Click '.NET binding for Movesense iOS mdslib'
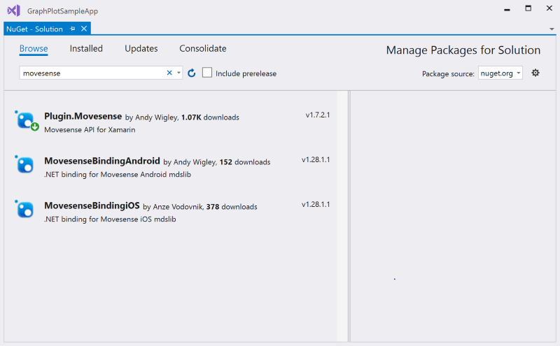 pos(110,219)
